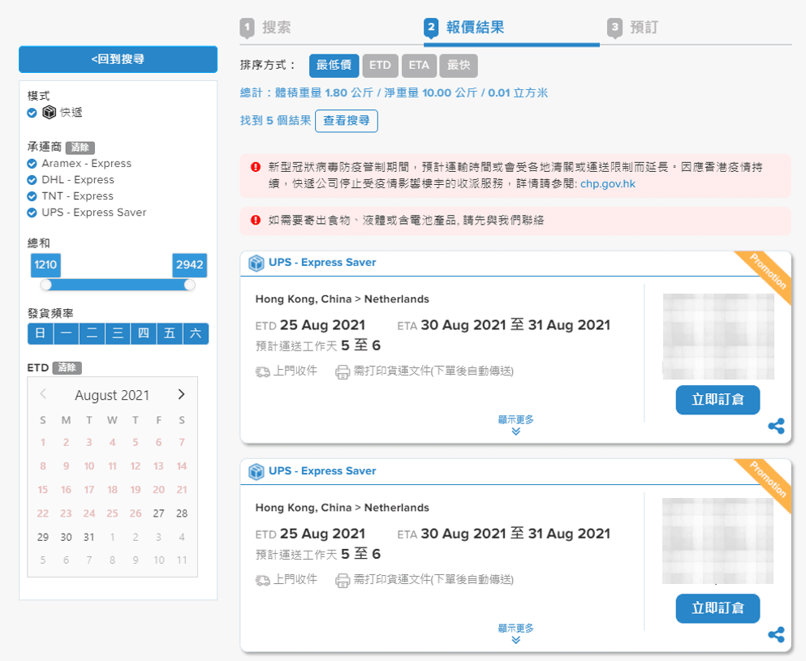806x661 pixels.
Task: Uncheck the DHL - Express carrier
Action: (x=32, y=180)
